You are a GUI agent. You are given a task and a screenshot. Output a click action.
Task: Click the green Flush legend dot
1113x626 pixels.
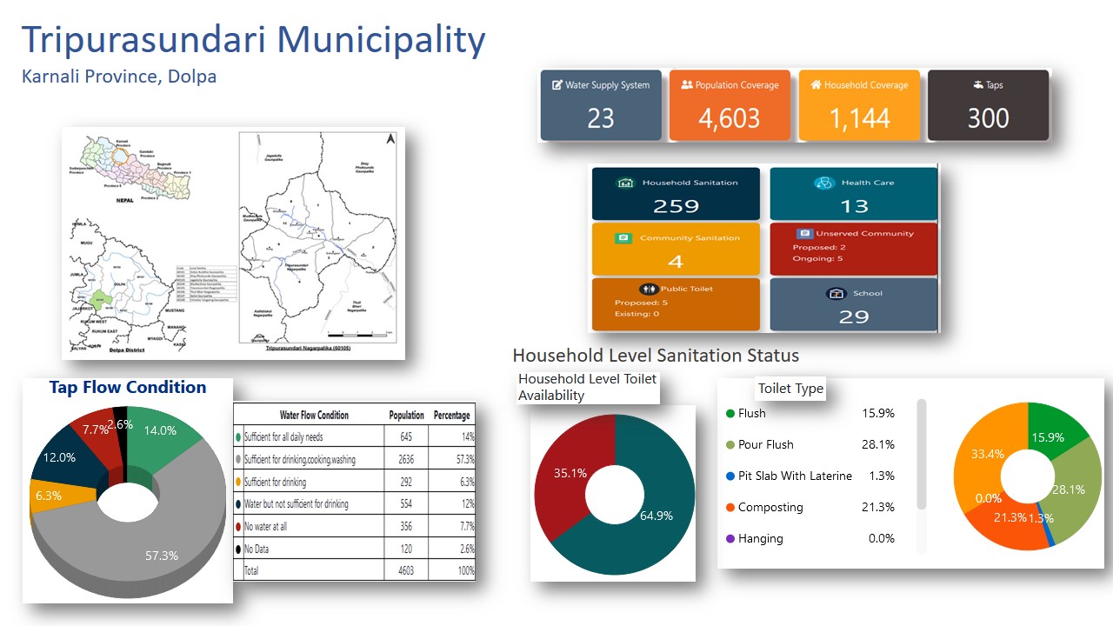(x=730, y=414)
